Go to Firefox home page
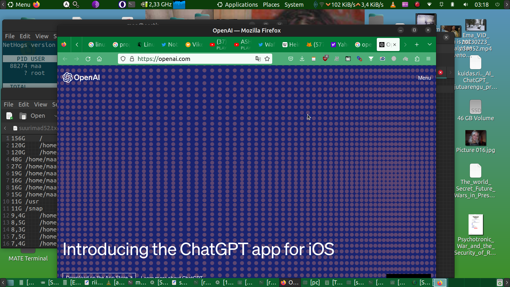Screen dimensions: 510x287 [99, 59]
